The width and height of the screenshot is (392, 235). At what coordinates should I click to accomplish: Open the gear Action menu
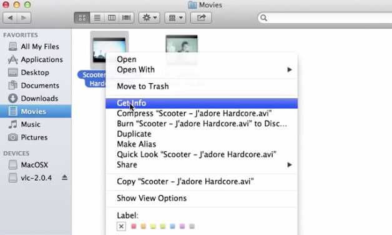click(149, 17)
